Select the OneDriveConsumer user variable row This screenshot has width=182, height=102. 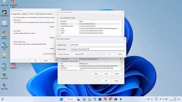pyautogui.click(x=90, y=26)
